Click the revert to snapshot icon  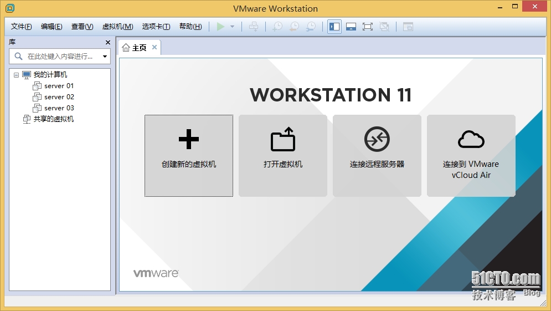(x=294, y=27)
